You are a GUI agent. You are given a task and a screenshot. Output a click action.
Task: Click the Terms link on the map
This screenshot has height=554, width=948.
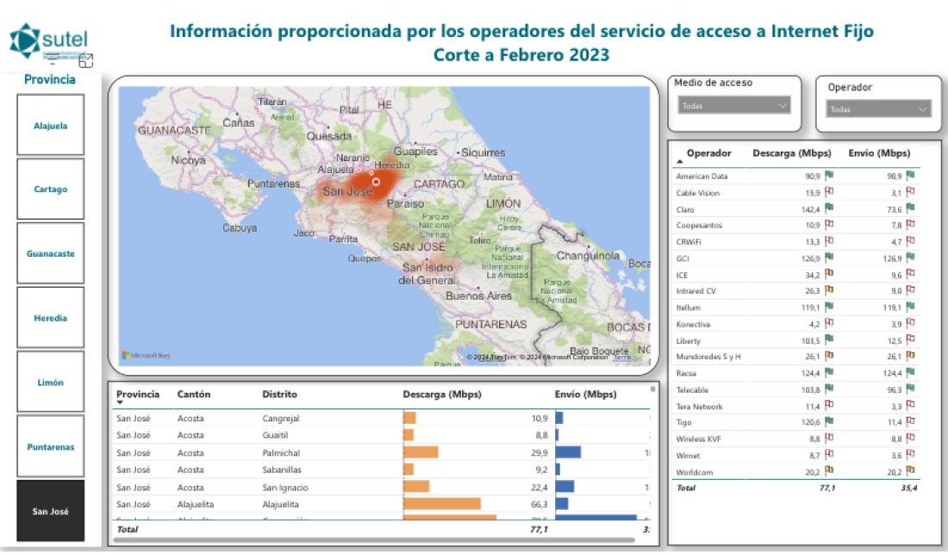click(x=621, y=358)
